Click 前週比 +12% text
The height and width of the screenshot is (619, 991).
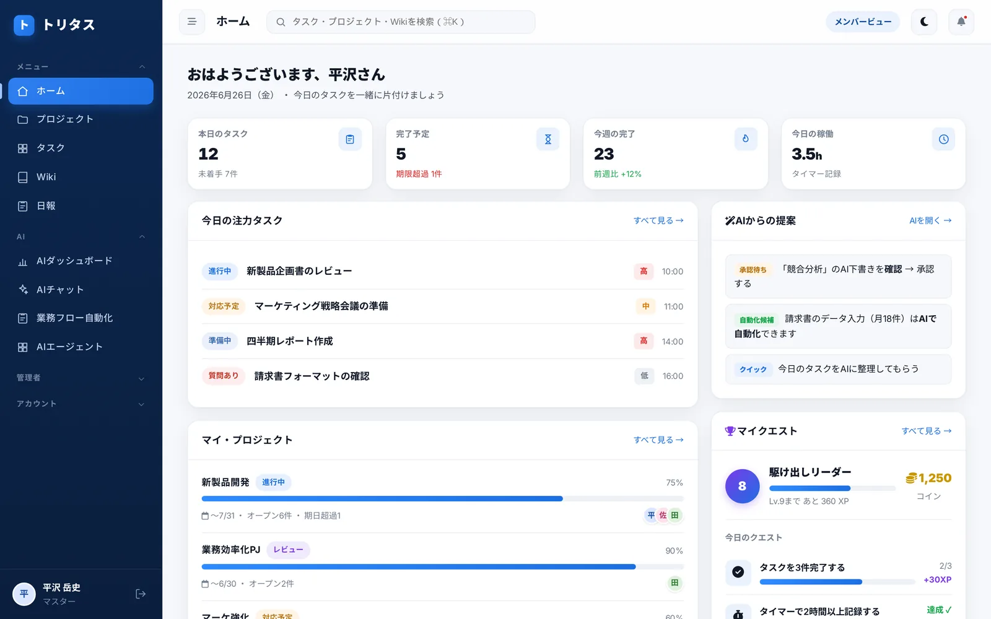618,174
